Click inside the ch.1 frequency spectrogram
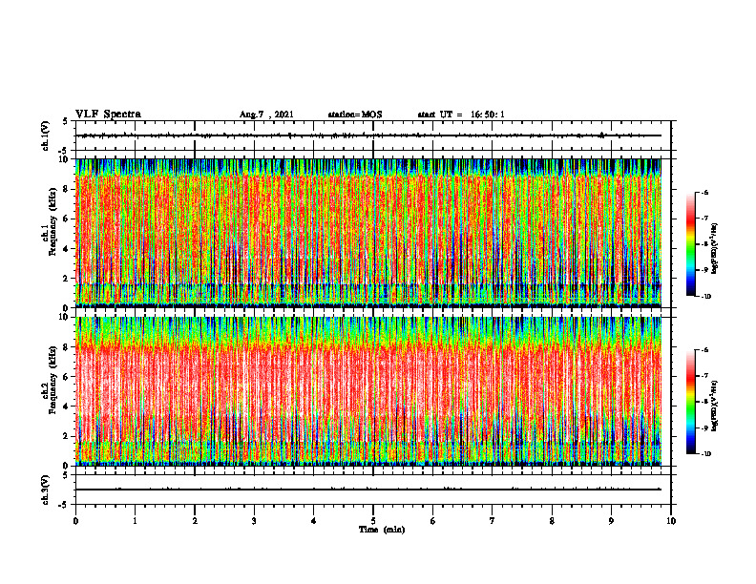 pyautogui.click(x=368, y=233)
